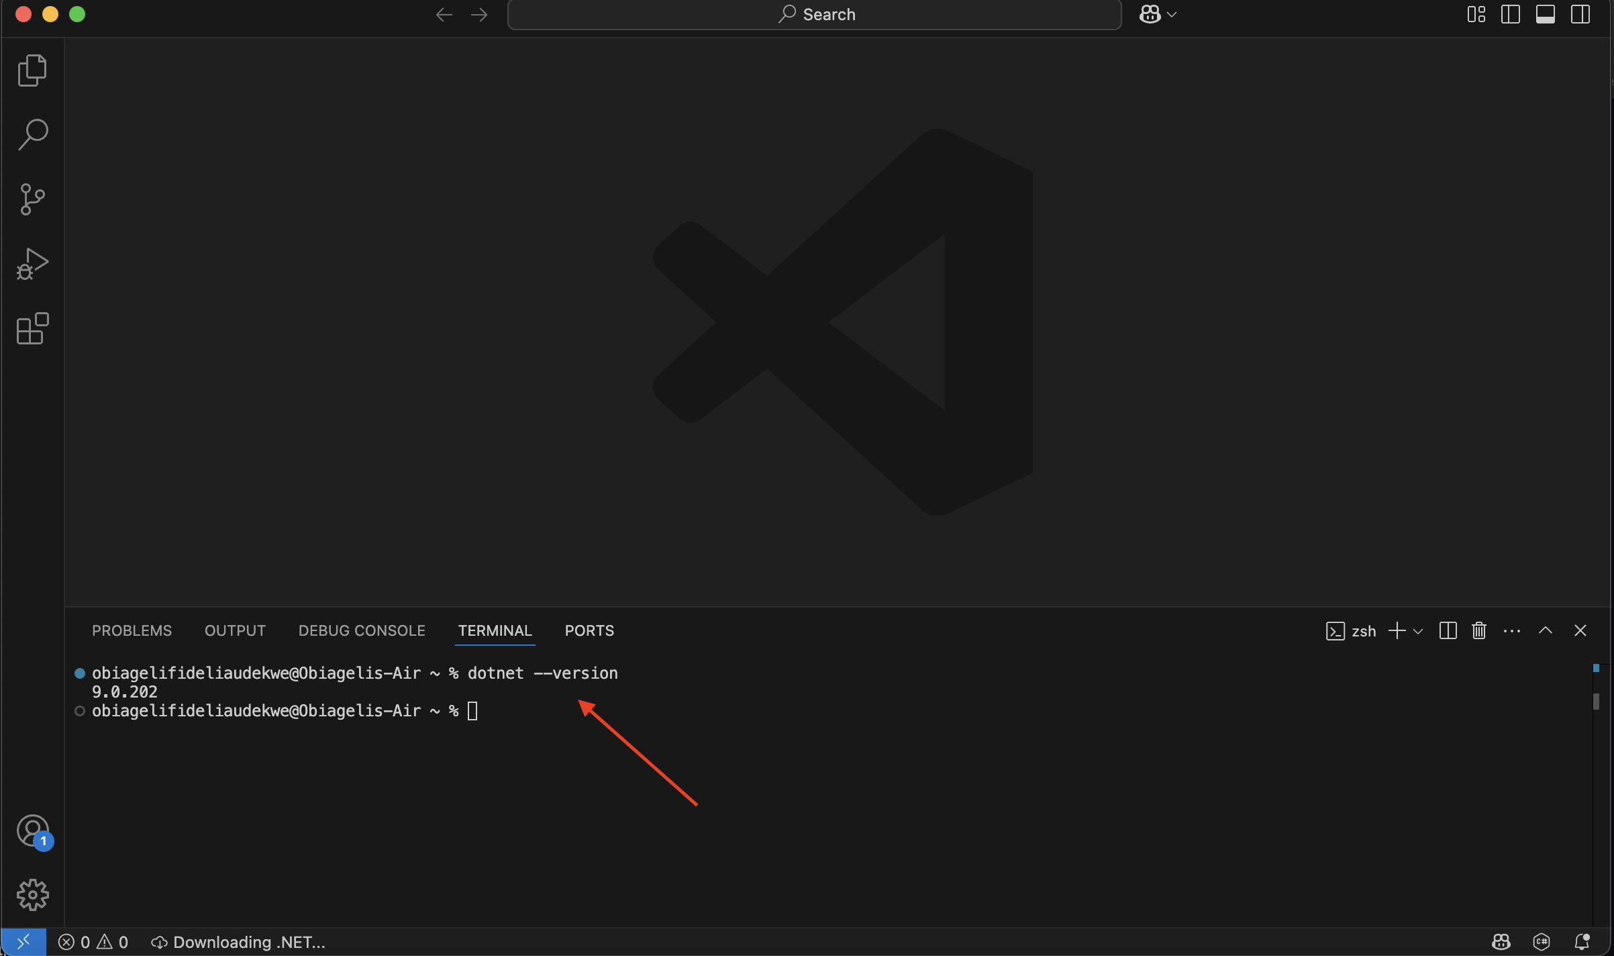Click the blue command decoration dot

(x=80, y=673)
